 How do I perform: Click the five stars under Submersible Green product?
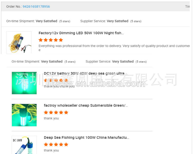pos(56,112)
